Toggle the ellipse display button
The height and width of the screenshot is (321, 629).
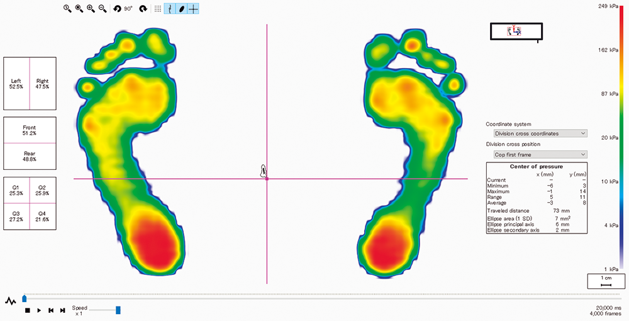pos(182,9)
